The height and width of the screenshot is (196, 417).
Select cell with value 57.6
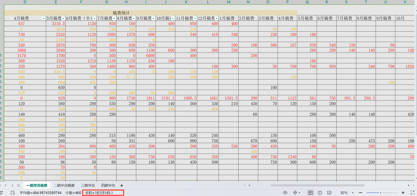tap(126, 77)
